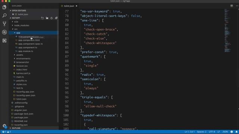Click the New File icon in explorer header
This screenshot has height=134, width=239.
(42, 18)
